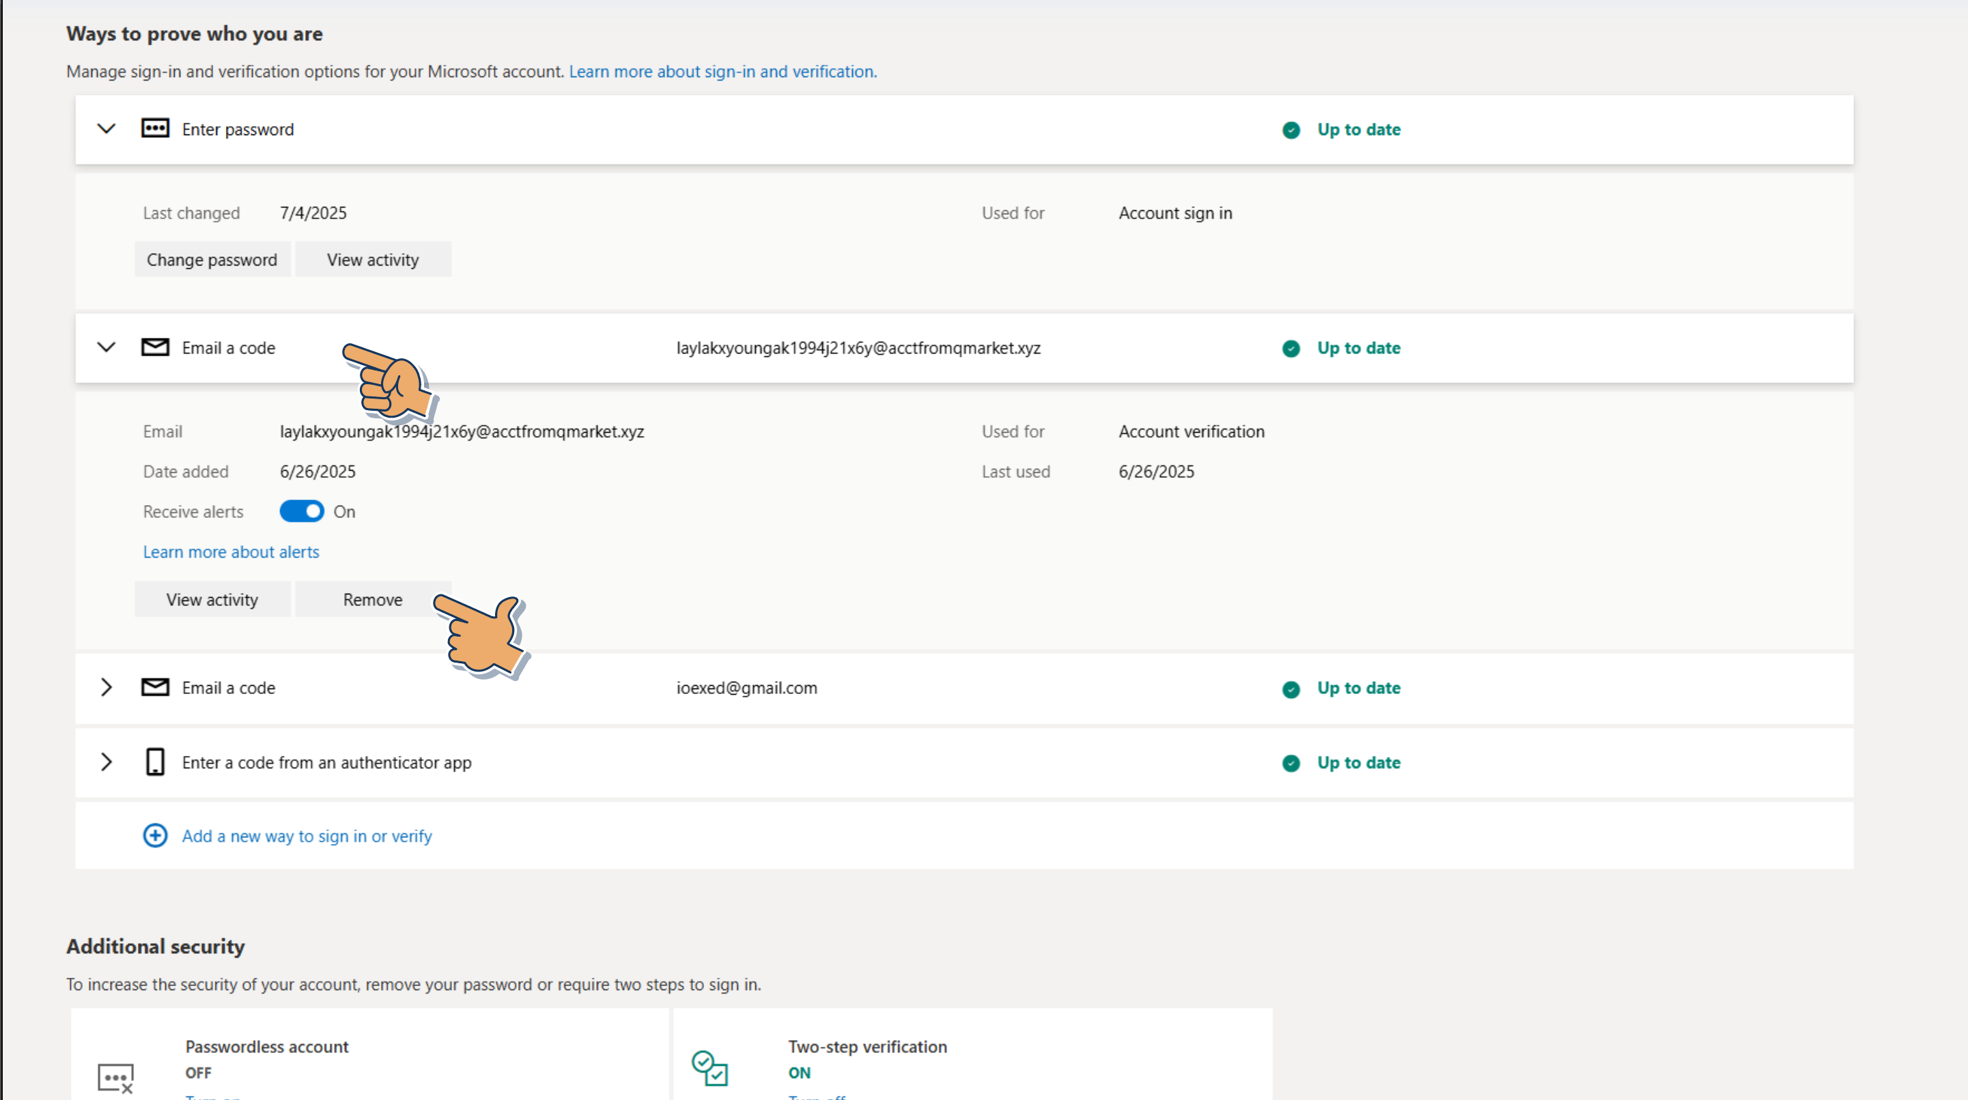This screenshot has width=1968, height=1100.
Task: Click the envelope icon beside ioexed@gmail.com
Action: (155, 687)
